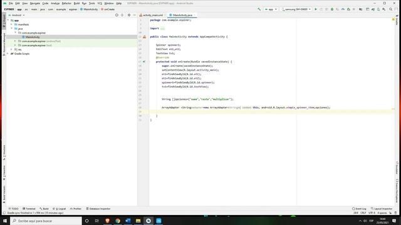
Task: Open Windows Start menu
Action: point(5,221)
